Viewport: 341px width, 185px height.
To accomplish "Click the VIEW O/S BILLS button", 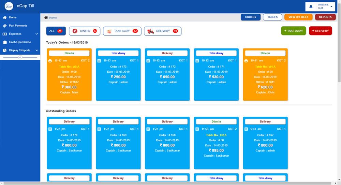I will [298, 17].
